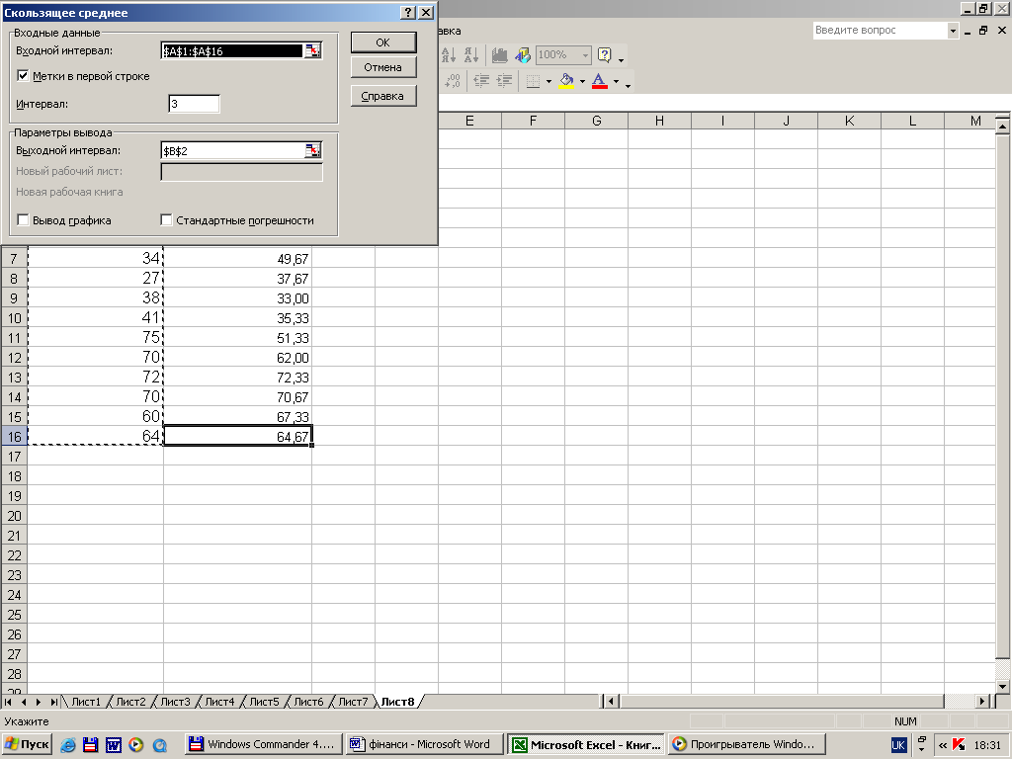The height and width of the screenshot is (759, 1012).
Task: Select cell containing 72,33
Action: click(237, 378)
